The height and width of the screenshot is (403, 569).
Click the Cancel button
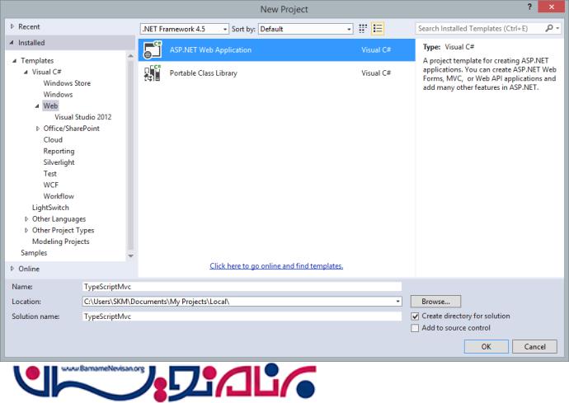click(534, 346)
